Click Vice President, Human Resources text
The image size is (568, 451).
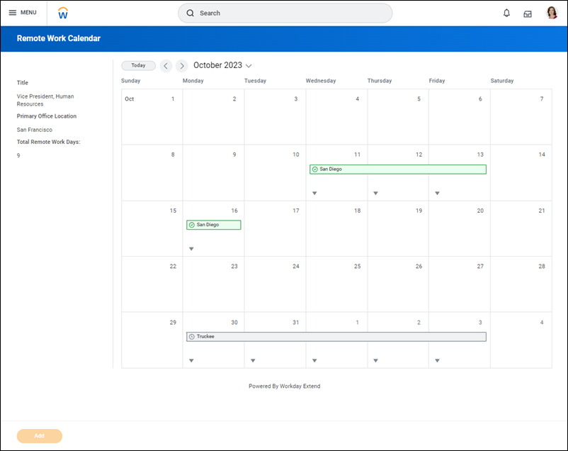(x=45, y=100)
